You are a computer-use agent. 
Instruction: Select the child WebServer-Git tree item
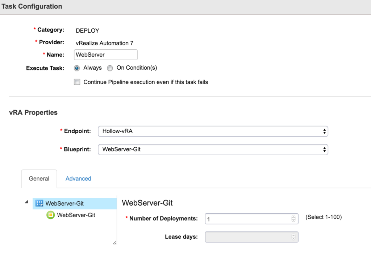[x=76, y=215]
